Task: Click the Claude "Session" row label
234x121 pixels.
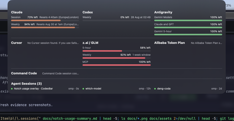Action: coord(16,17)
